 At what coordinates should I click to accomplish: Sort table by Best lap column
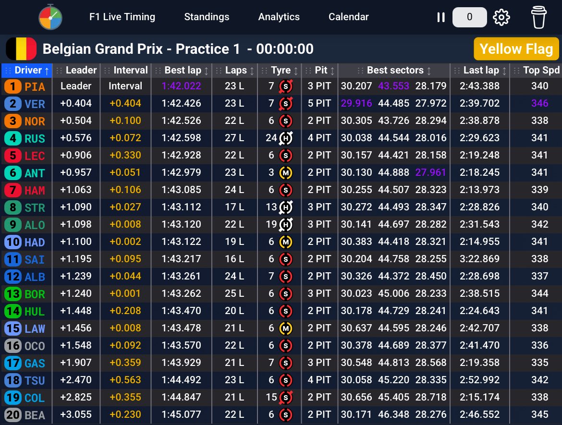(x=183, y=71)
